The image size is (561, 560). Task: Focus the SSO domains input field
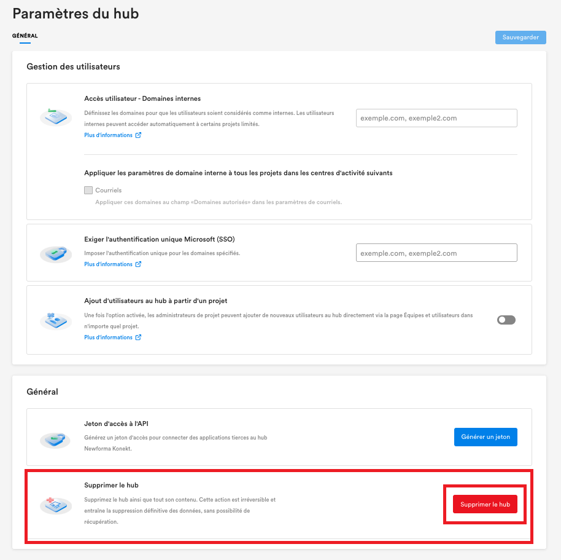tap(436, 253)
